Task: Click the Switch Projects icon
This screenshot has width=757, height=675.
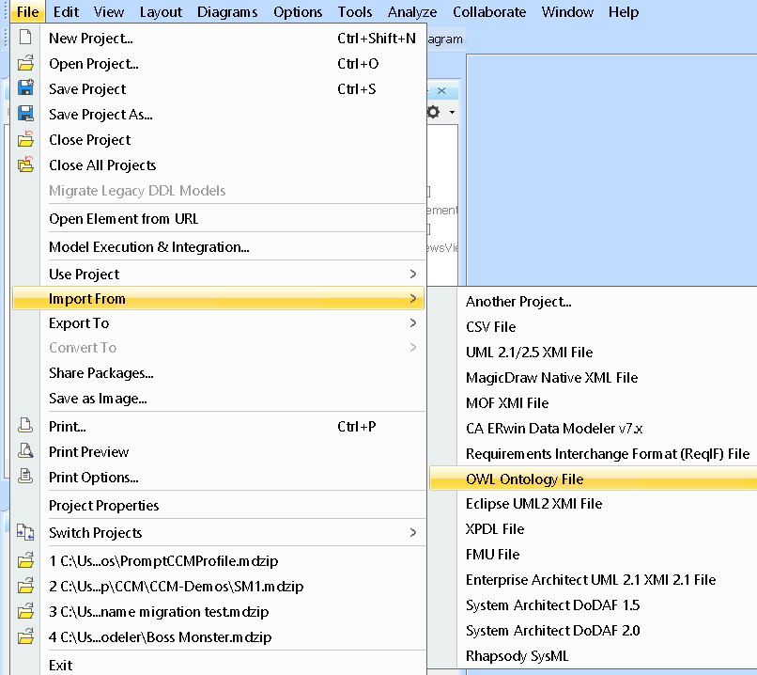Action: (25, 533)
